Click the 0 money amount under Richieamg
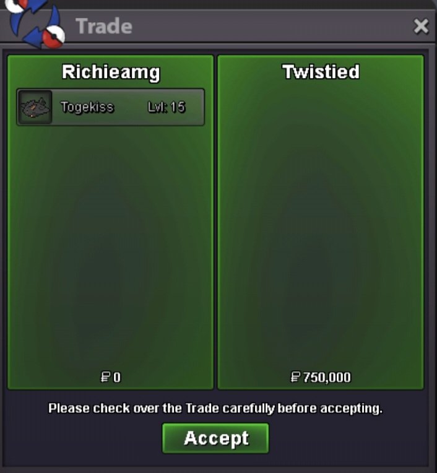Screen dimensions: 437x473 pos(117,378)
